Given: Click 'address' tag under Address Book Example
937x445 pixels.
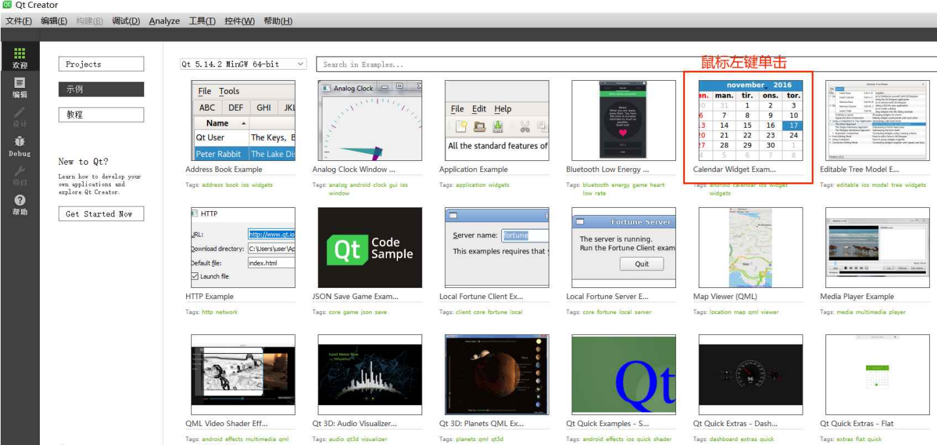Looking at the screenshot, I should tap(212, 185).
